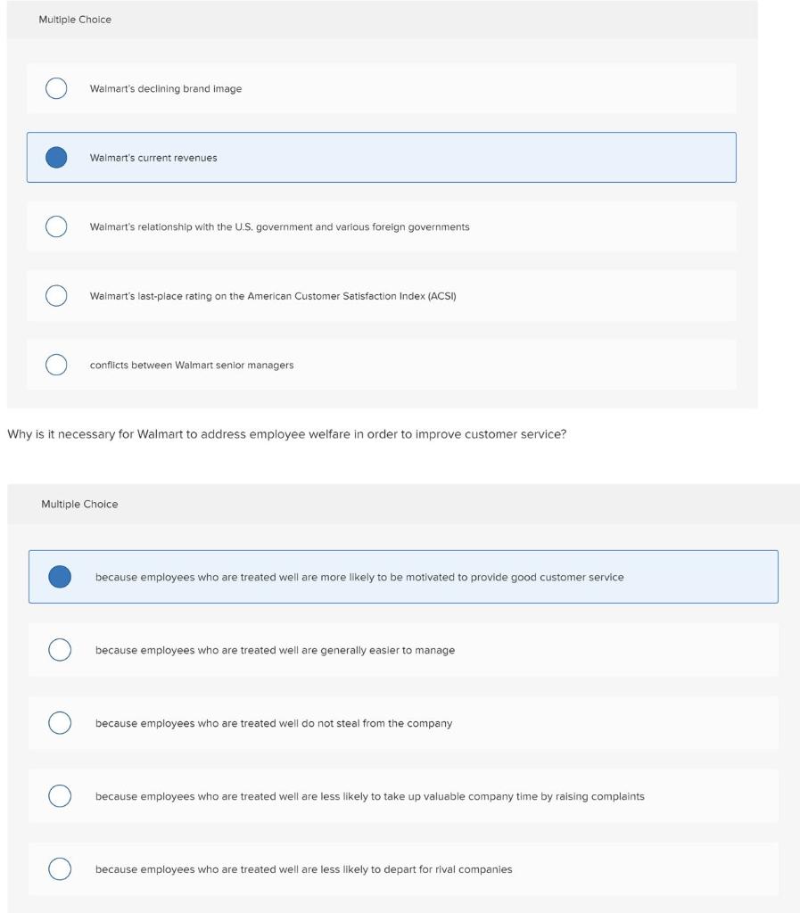800x913 pixels.
Task: Click the text "conflicts between Walmart senior managers"
Action: [x=192, y=366]
